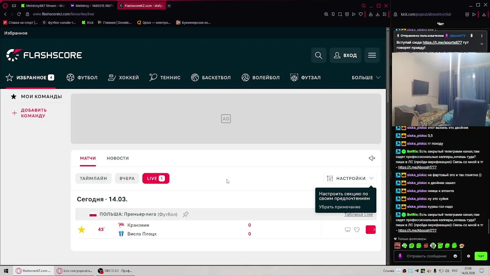This screenshot has width=490, height=276.
Task: Open Главная | Donate bookmark
Action: tap(114, 23)
